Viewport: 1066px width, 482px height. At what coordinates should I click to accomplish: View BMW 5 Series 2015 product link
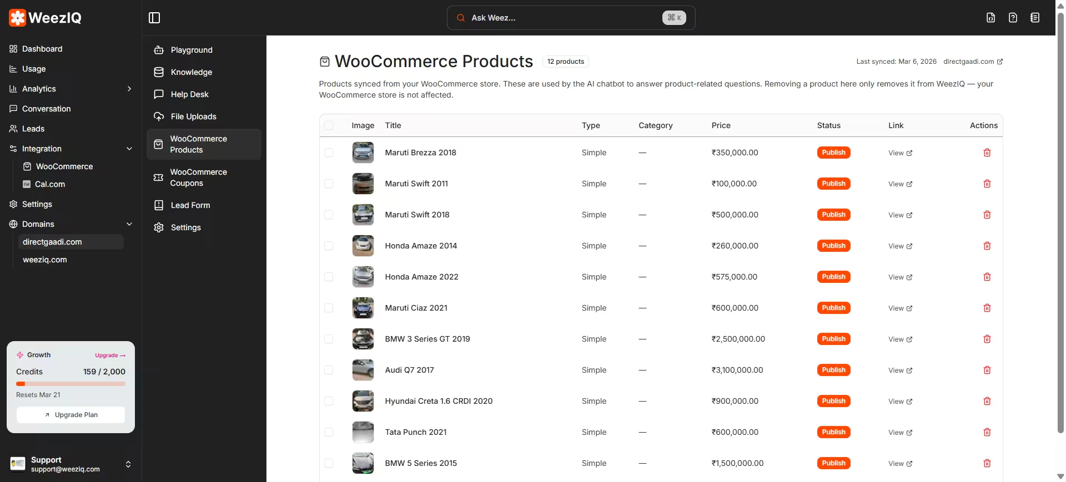900,463
